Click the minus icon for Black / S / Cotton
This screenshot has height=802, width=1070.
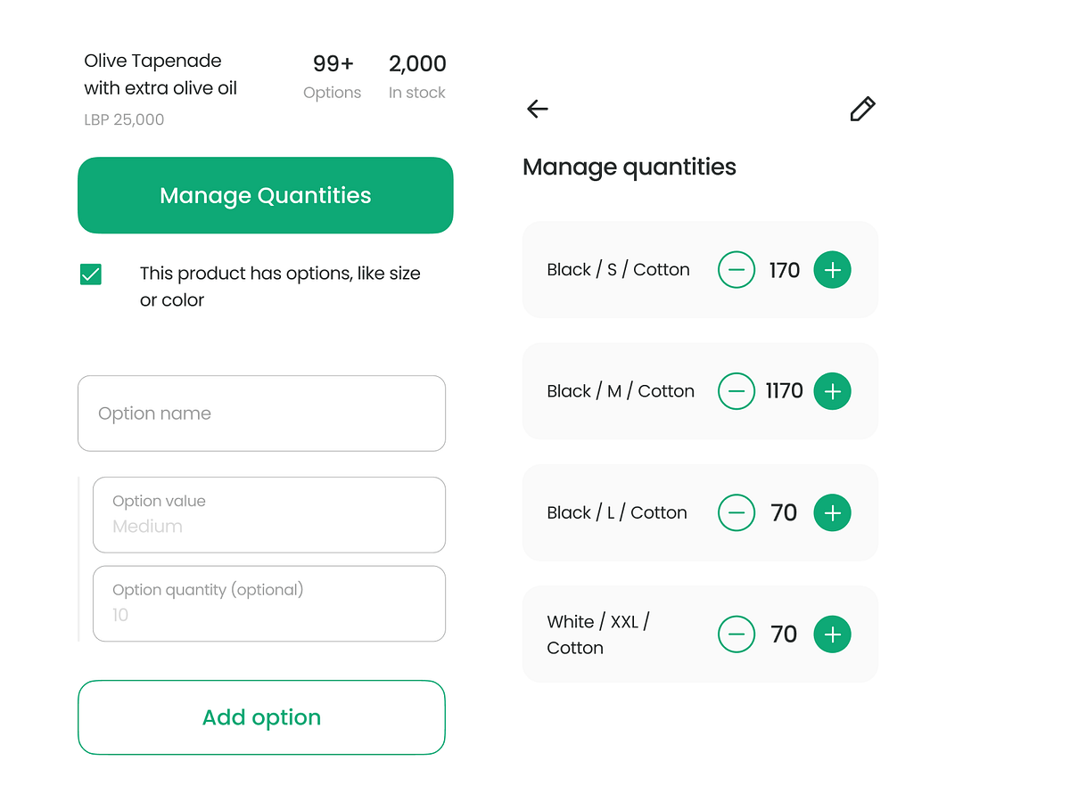737,269
